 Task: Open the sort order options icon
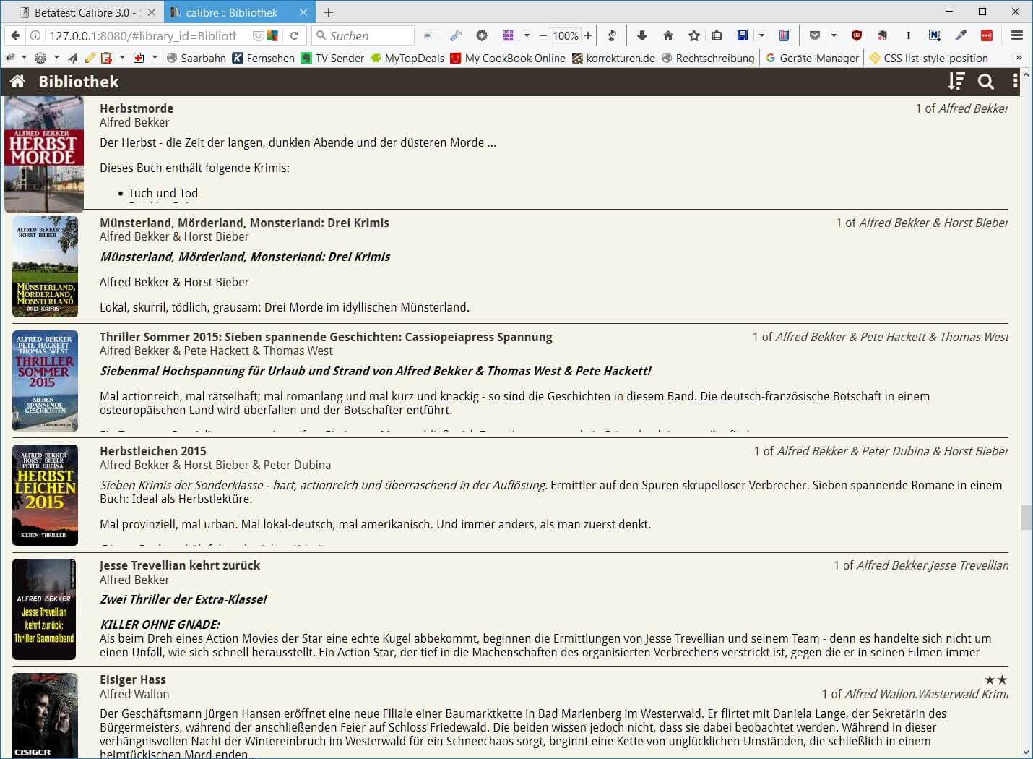(x=956, y=82)
